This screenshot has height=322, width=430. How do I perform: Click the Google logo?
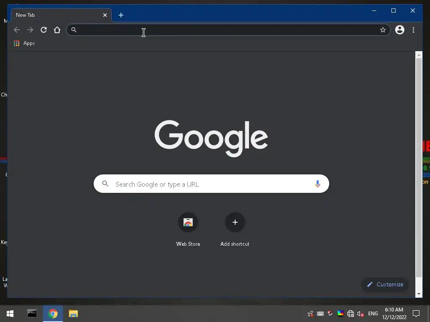click(x=211, y=138)
